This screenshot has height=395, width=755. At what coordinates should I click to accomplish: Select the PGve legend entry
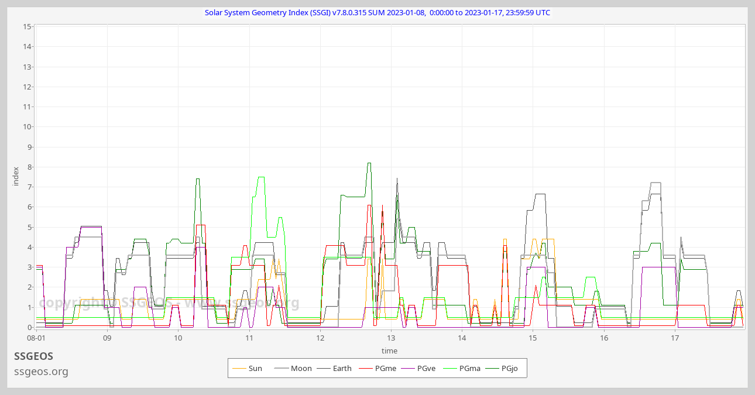coord(419,368)
